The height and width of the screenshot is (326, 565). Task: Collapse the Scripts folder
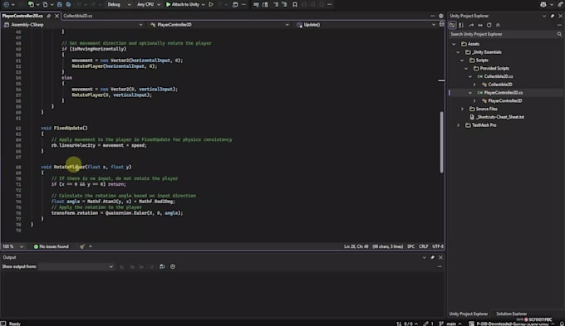pyautogui.click(x=462, y=60)
